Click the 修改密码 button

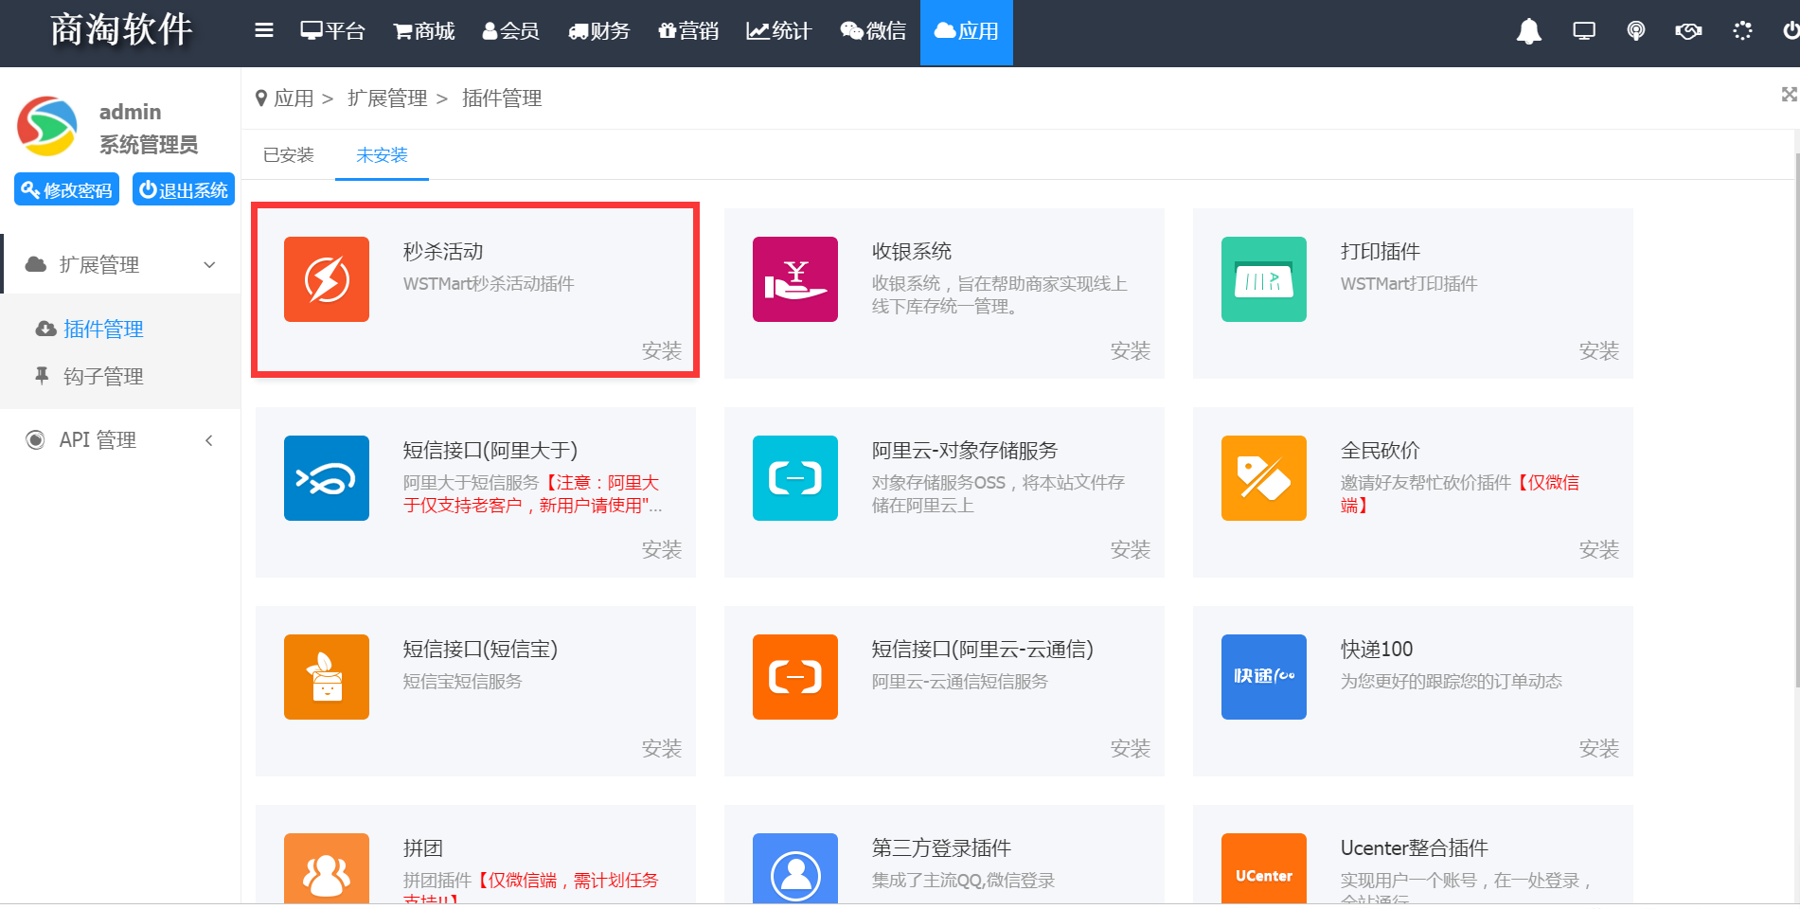(66, 189)
